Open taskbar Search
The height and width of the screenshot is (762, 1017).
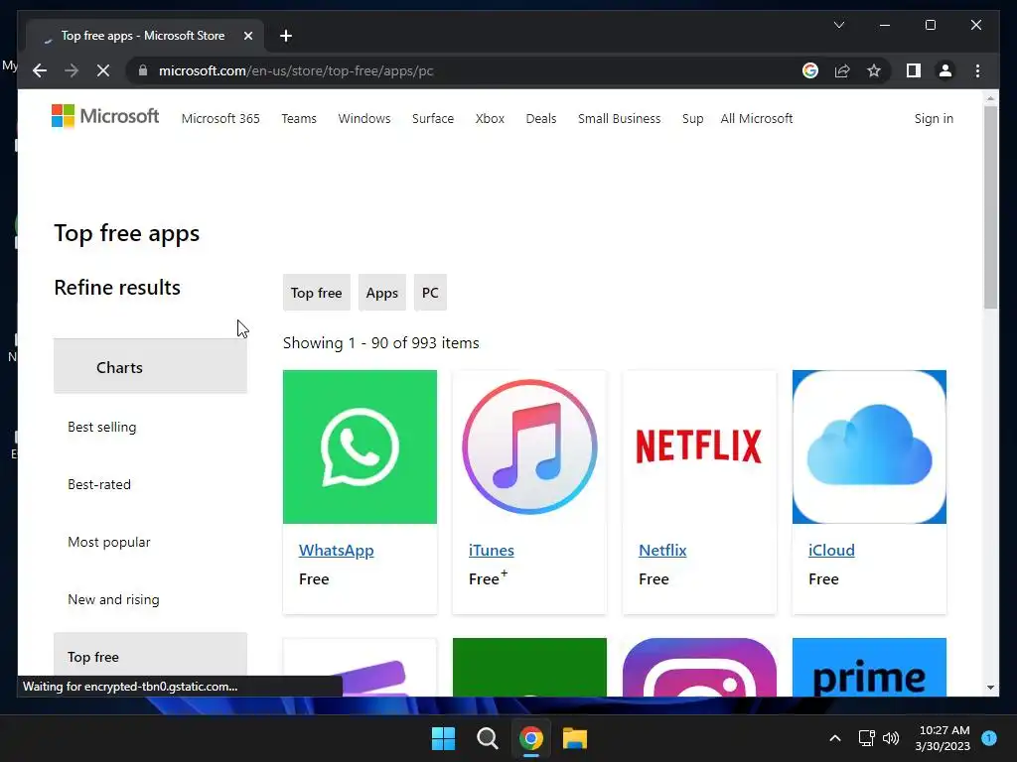[487, 738]
